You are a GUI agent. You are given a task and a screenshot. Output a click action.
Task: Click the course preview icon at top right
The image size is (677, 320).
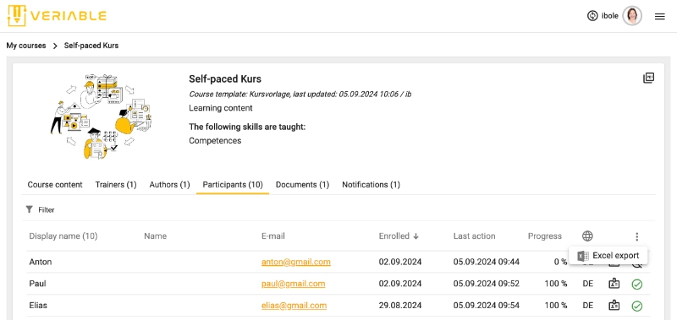click(x=648, y=78)
